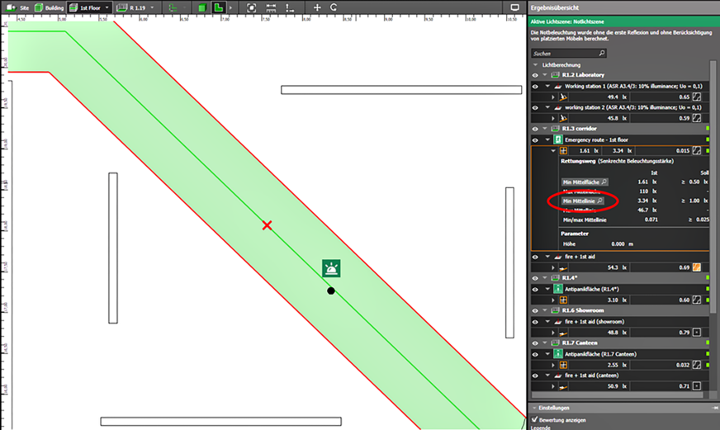Click the magnifier icon in the Suchen field
The width and height of the screenshot is (720, 430).
tap(601, 53)
